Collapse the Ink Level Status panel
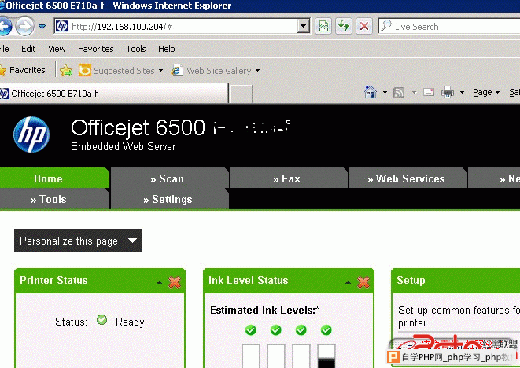Screen dimensions: 520x368 click(348, 282)
